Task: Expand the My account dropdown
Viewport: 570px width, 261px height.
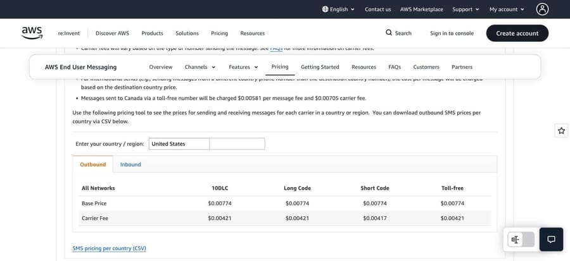Action: (507, 9)
